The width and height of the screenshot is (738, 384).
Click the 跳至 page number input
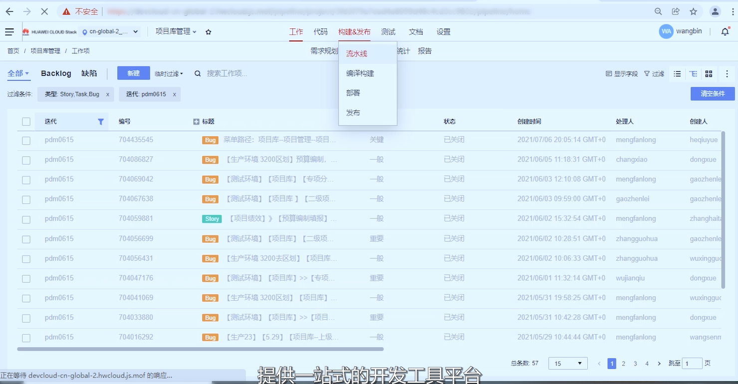tap(692, 364)
